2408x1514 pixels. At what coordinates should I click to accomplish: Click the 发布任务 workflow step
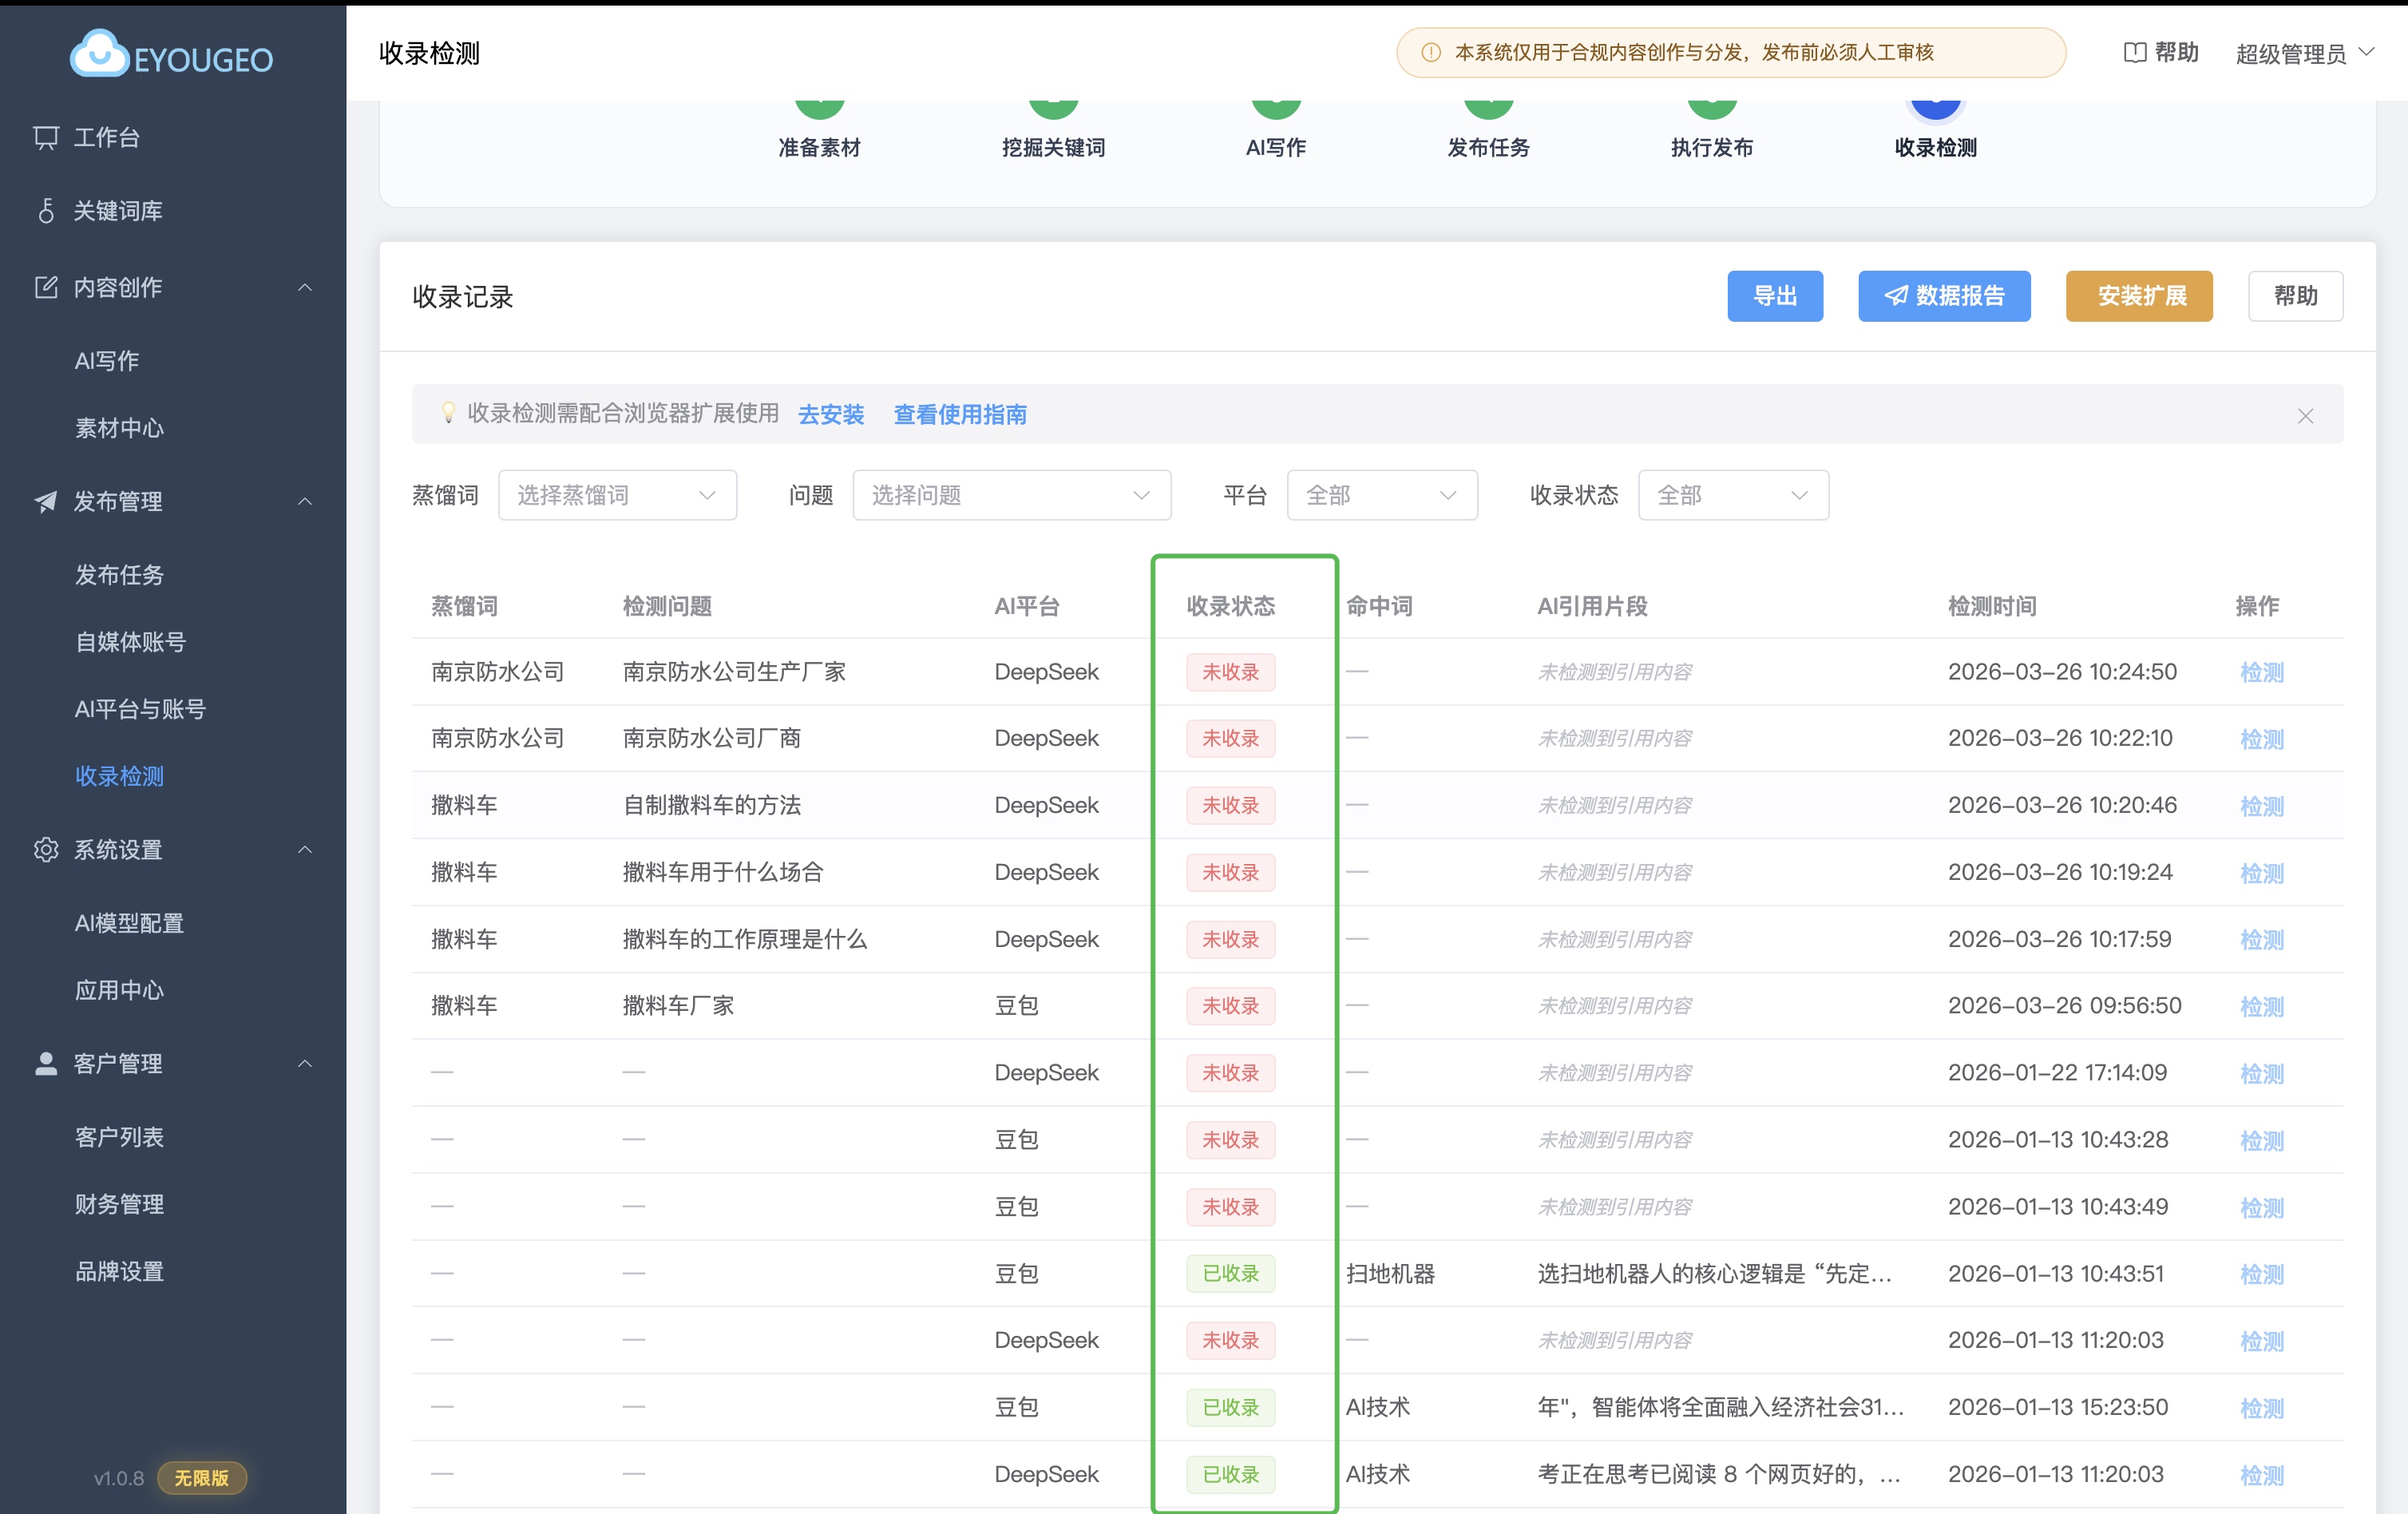[1489, 130]
